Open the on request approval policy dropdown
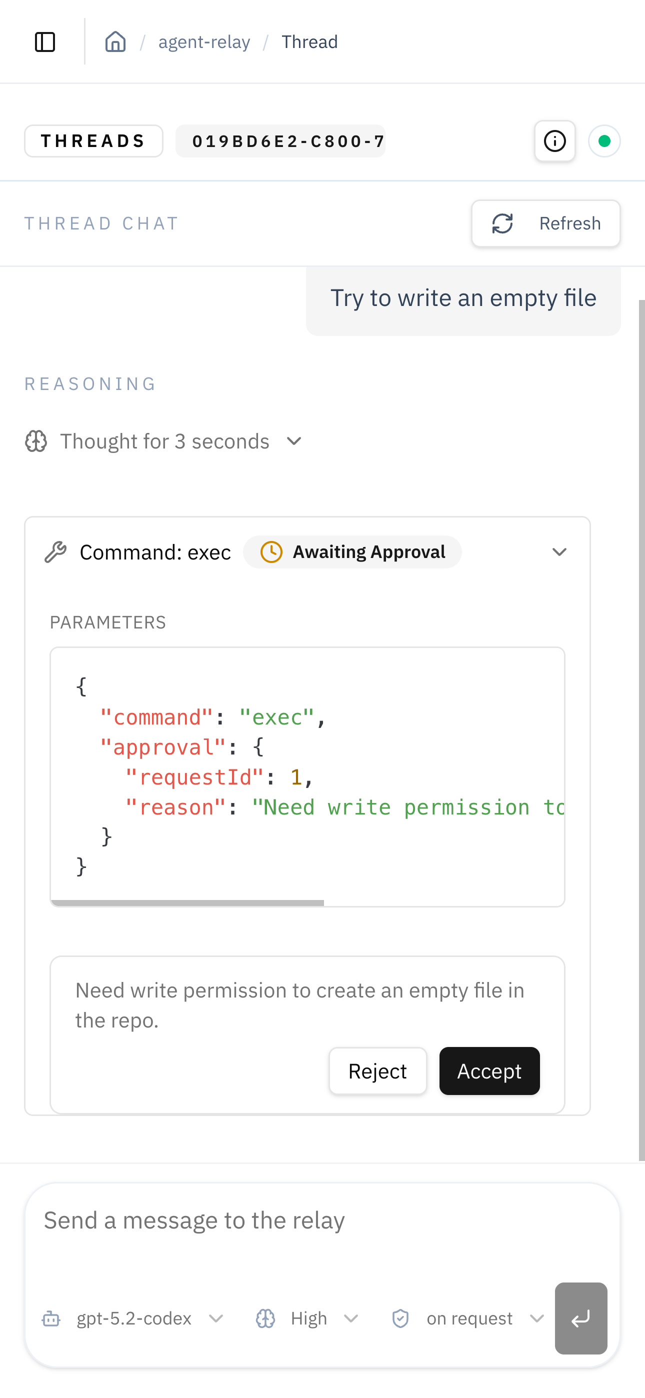The width and height of the screenshot is (645, 1398). click(468, 1318)
